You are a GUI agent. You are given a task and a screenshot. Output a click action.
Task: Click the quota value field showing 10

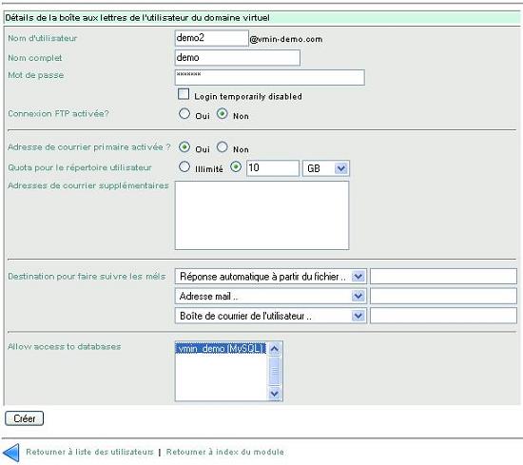click(x=273, y=168)
